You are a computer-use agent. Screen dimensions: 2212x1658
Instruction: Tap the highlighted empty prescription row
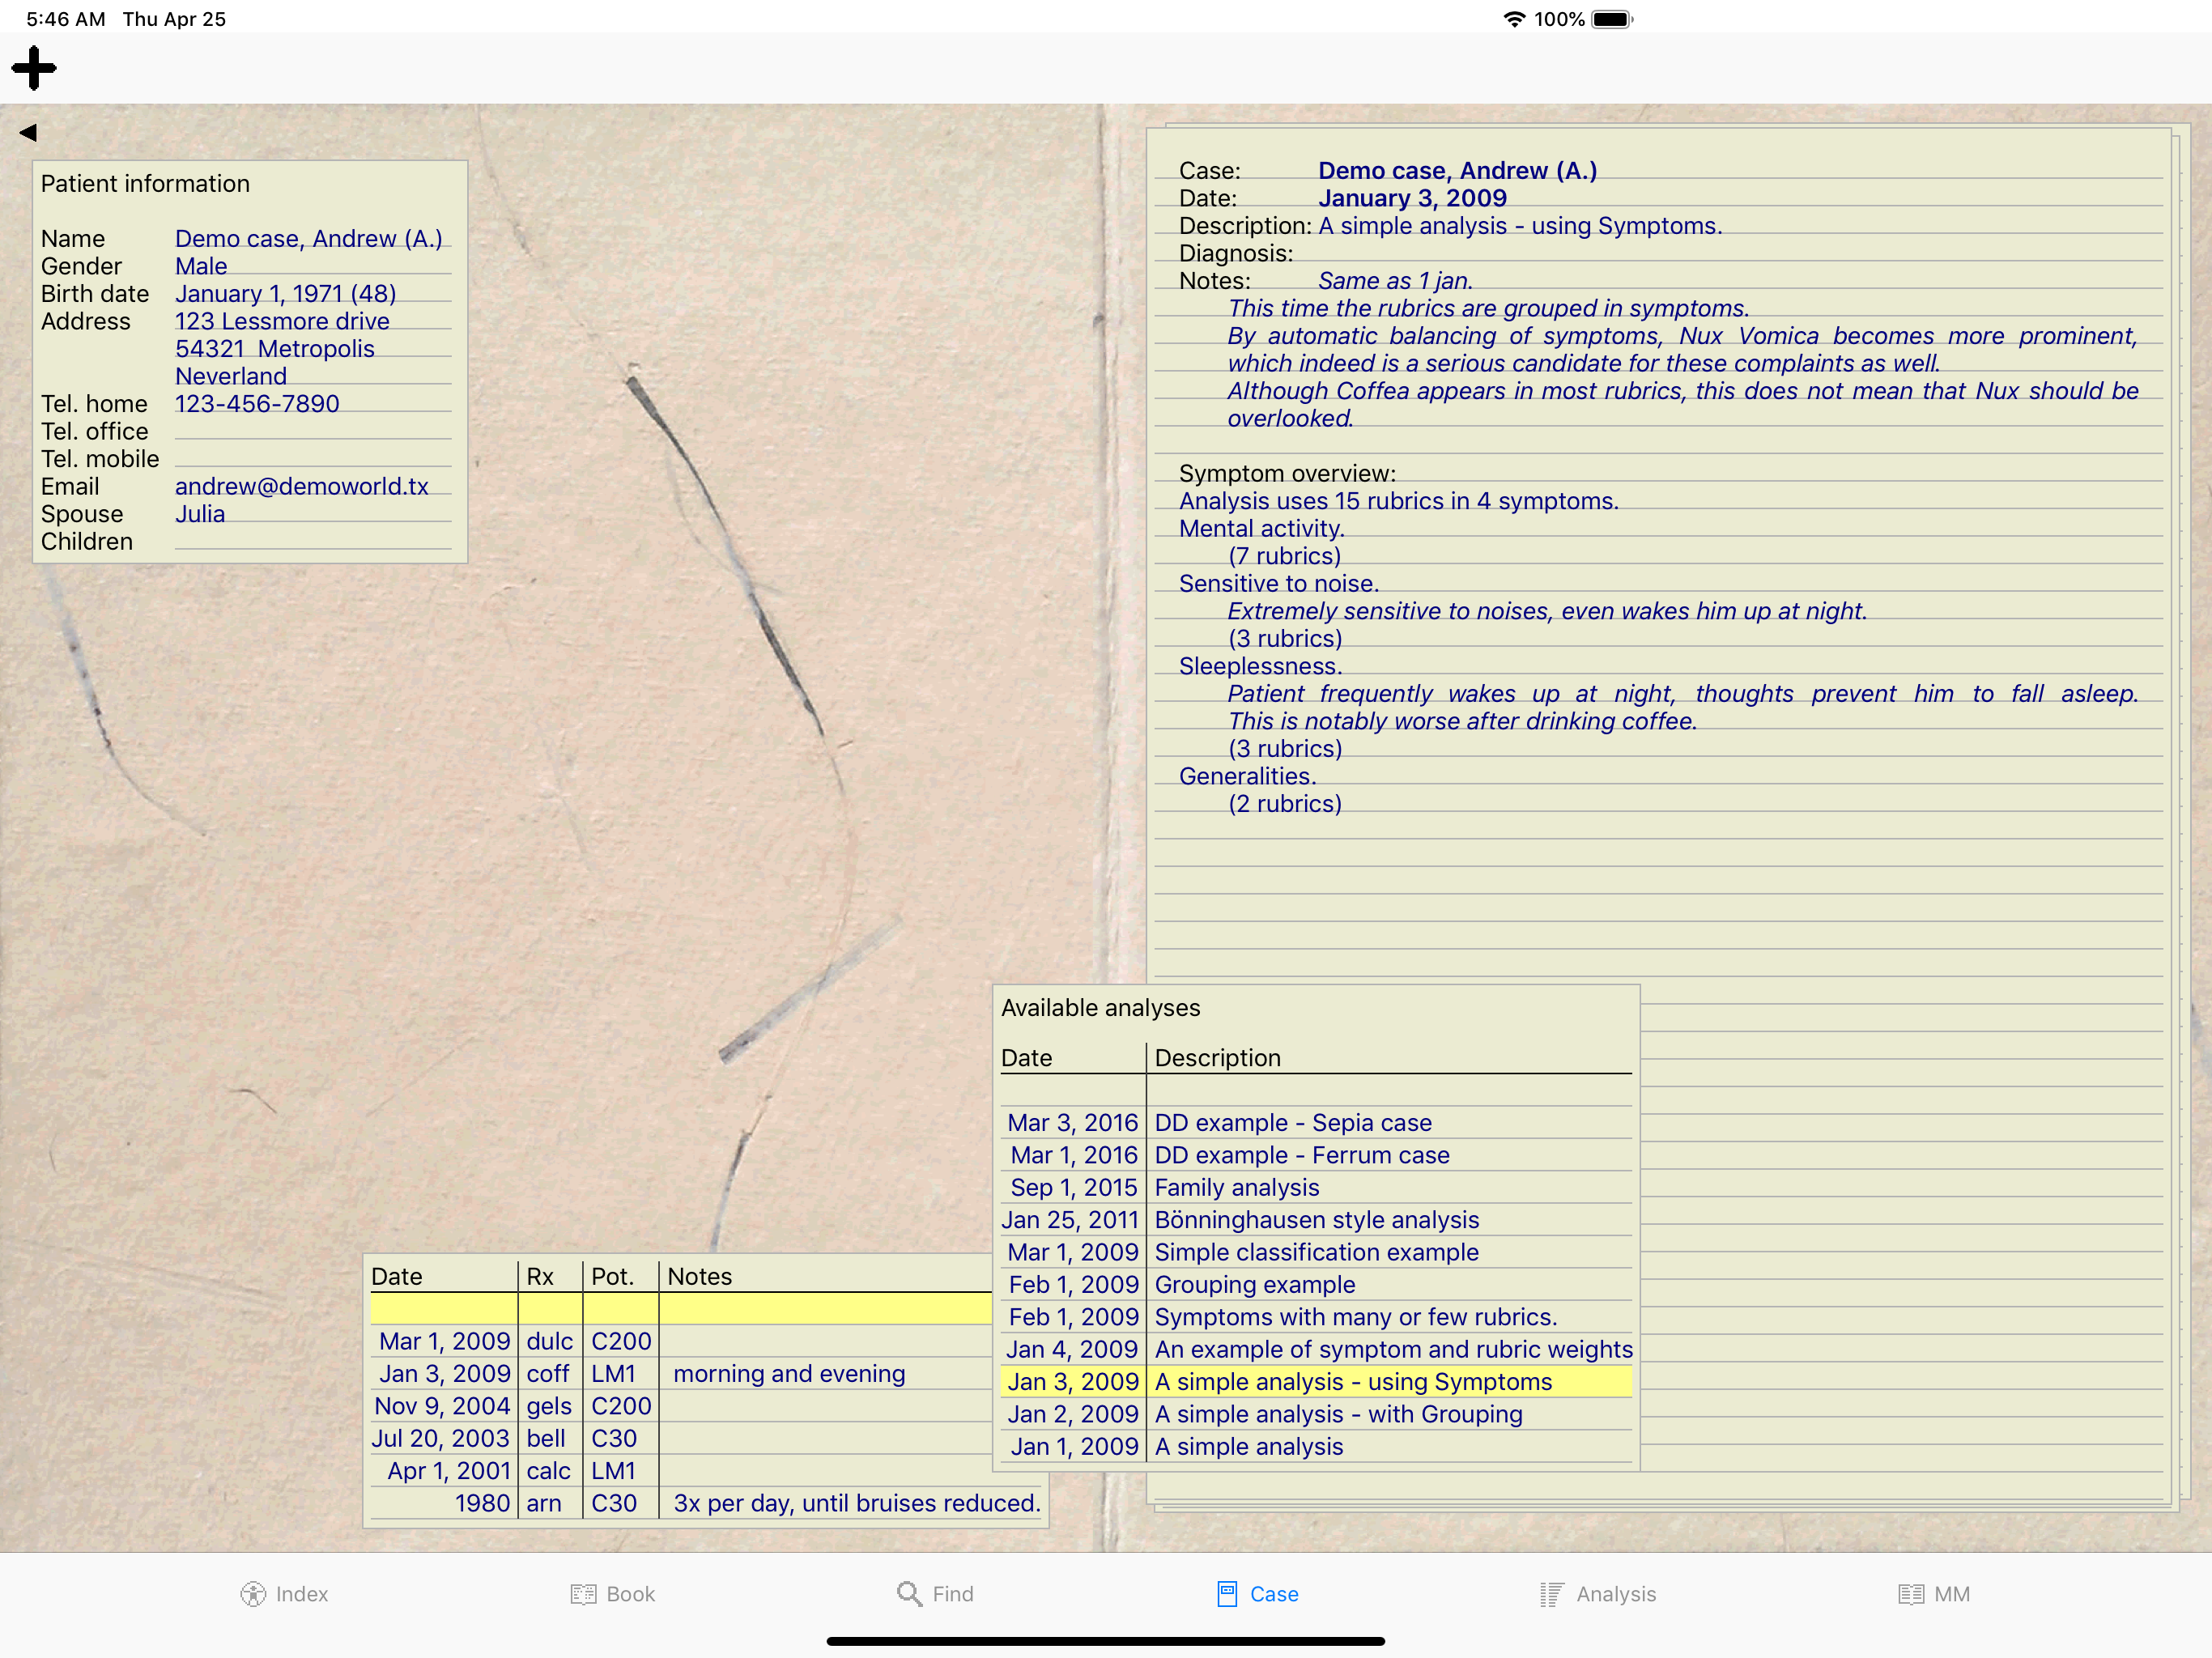(680, 1309)
